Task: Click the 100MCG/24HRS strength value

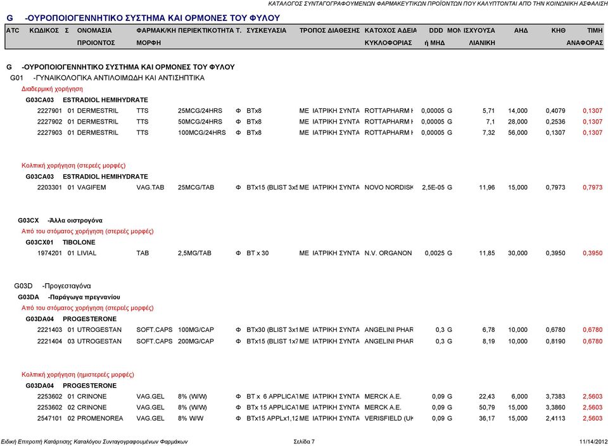Action: click(x=201, y=132)
